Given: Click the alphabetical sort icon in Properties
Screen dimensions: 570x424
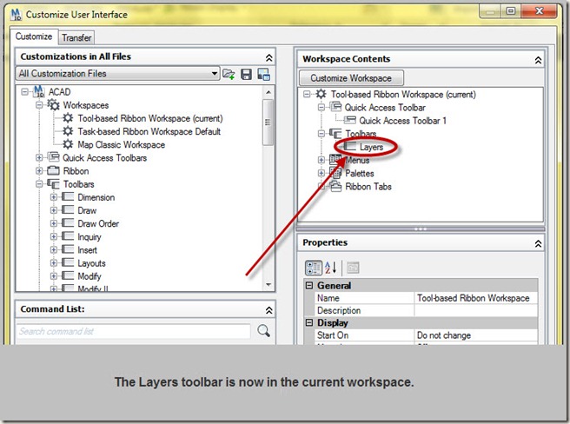Looking at the screenshot, I should click(330, 268).
